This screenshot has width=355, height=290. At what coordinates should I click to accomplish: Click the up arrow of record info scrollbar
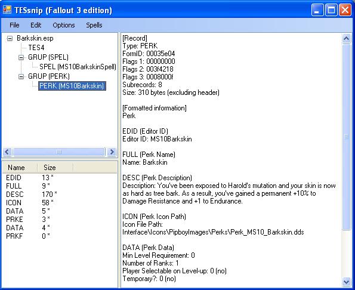pyautogui.click(x=346, y=38)
